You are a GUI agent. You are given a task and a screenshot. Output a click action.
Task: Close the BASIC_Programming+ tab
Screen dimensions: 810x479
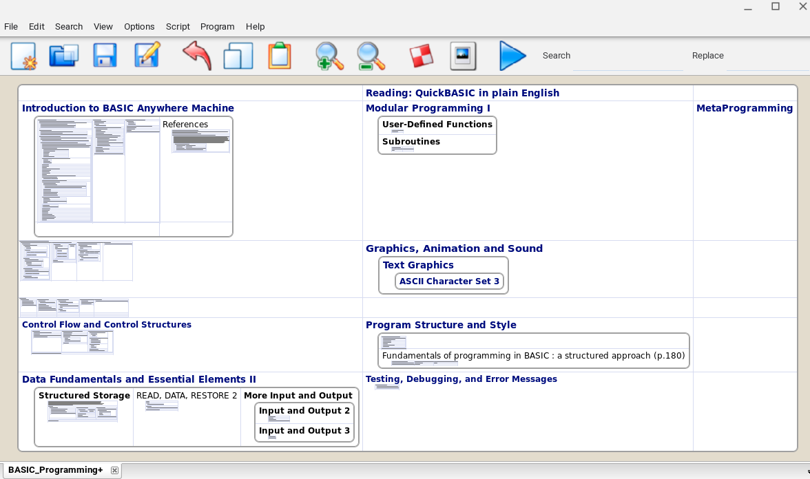[114, 470]
